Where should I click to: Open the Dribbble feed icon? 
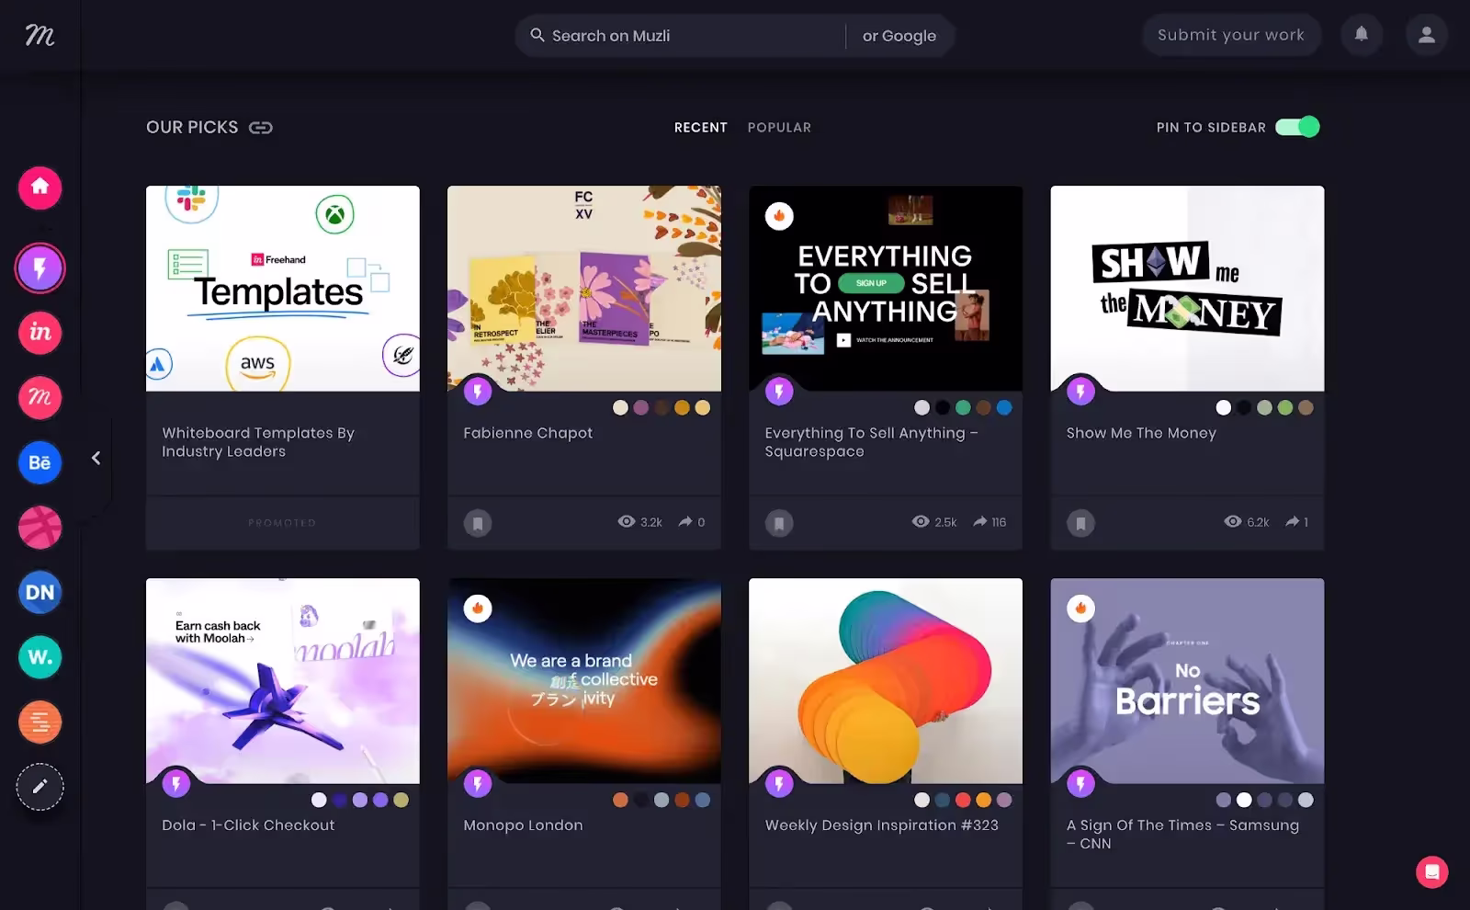click(x=40, y=528)
